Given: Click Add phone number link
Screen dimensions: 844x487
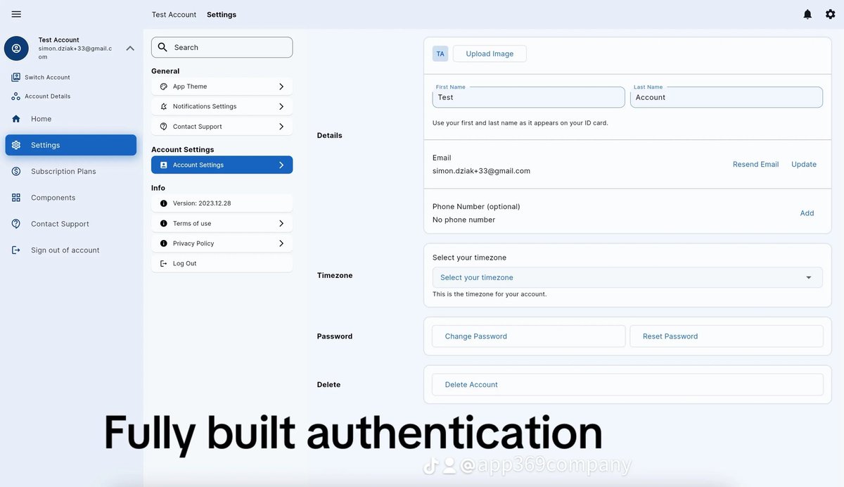Looking at the screenshot, I should [x=807, y=213].
